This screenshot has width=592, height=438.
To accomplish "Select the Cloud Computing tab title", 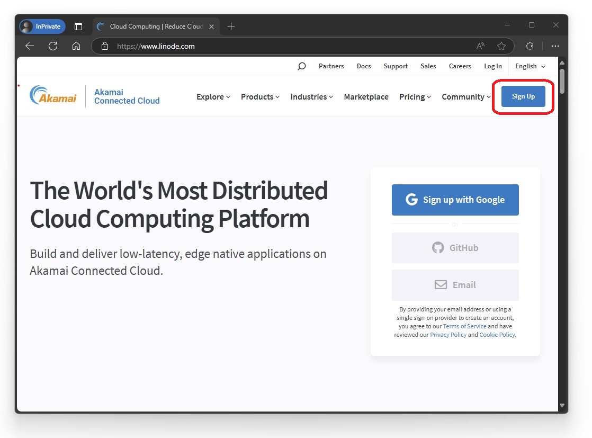I will click(x=156, y=26).
